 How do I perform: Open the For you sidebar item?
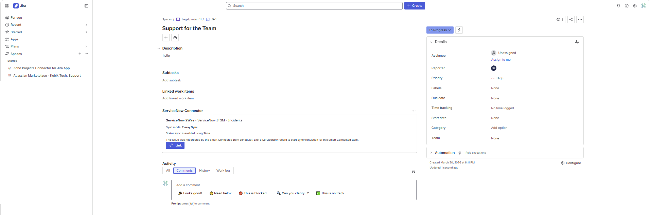(16, 18)
